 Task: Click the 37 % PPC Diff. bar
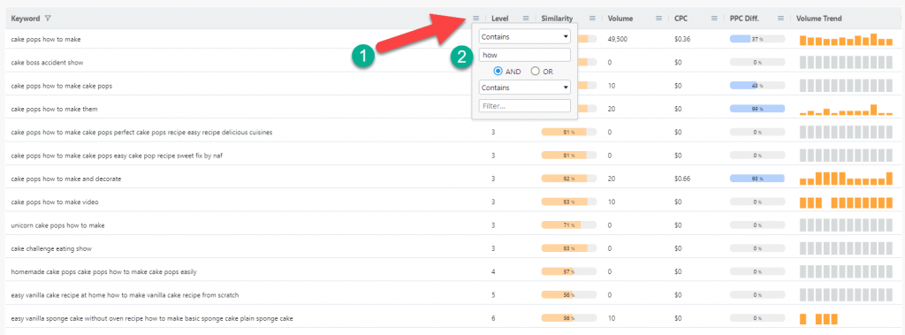coord(757,39)
